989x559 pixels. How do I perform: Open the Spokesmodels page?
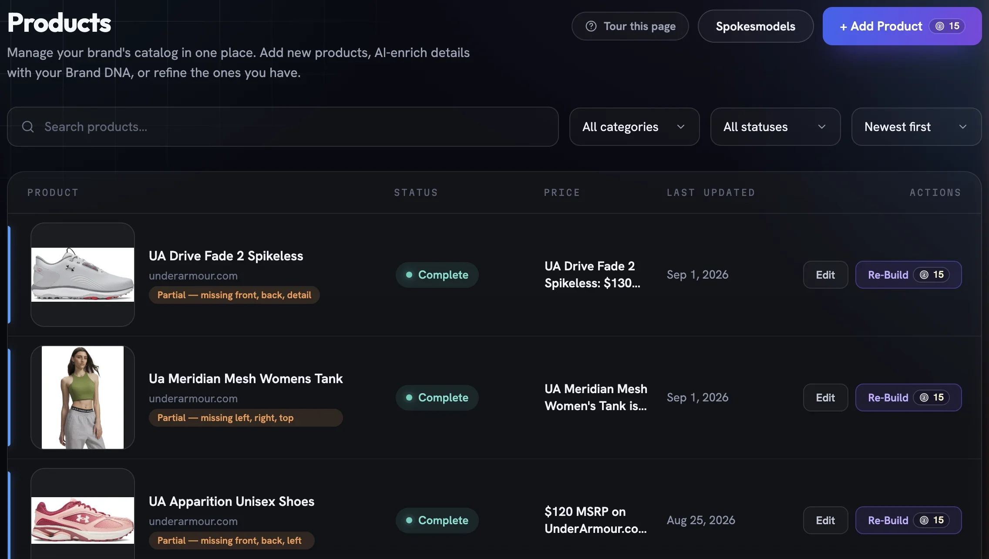point(755,26)
